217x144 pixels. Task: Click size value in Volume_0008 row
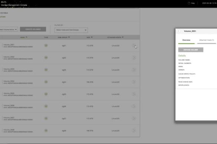[90, 131]
